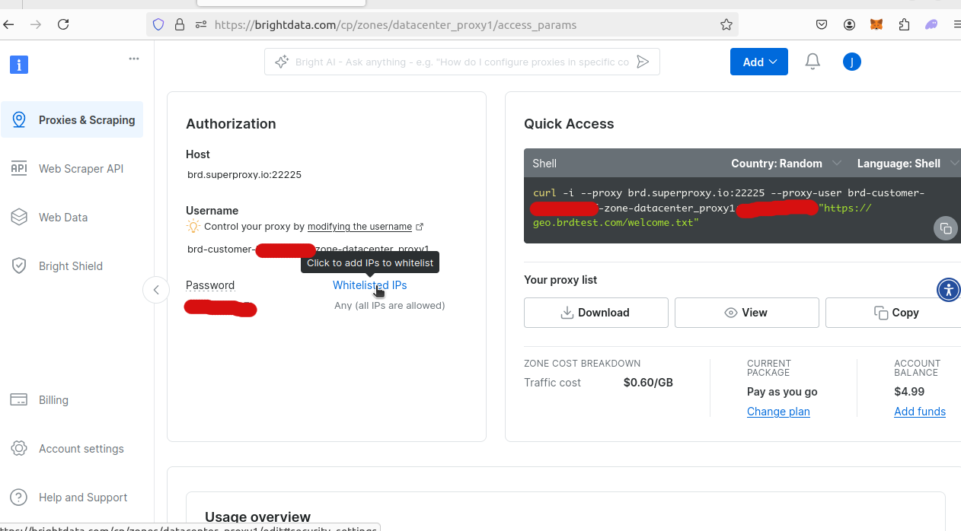
Task: Open Account settings
Action: click(72, 449)
